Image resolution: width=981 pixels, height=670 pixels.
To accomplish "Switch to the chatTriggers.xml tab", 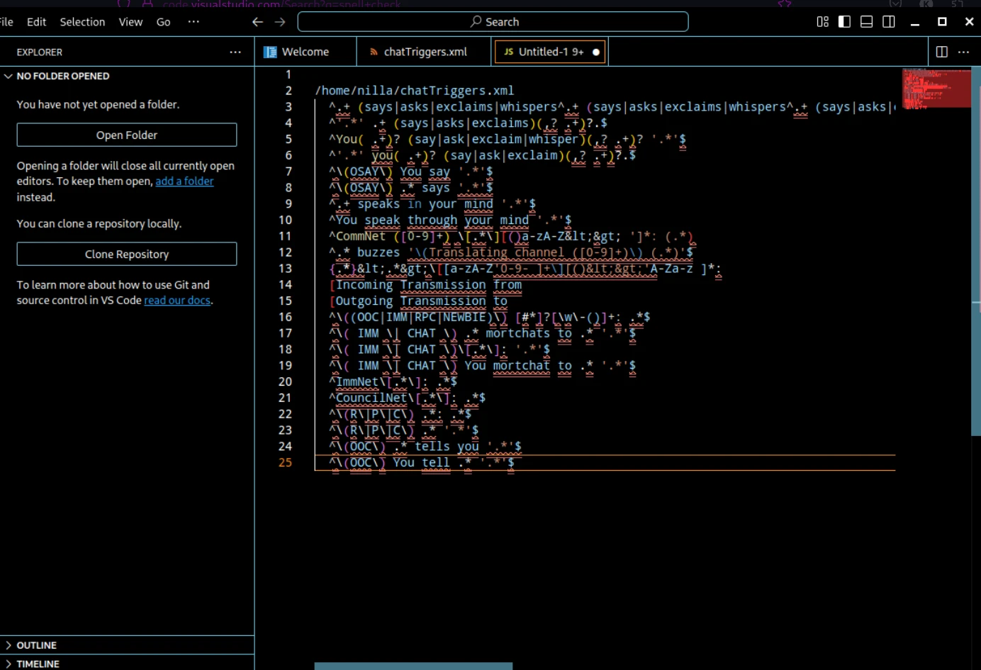I will pyautogui.click(x=425, y=52).
